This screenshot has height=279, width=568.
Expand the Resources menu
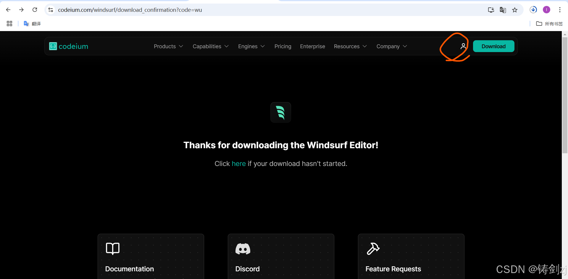(350, 46)
